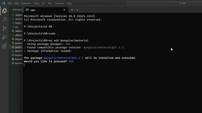Click the info icon beside README
This screenshot has height=113, width=202.
click(x=13, y=51)
